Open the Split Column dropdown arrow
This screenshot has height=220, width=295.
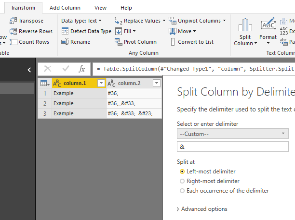tap(255, 43)
